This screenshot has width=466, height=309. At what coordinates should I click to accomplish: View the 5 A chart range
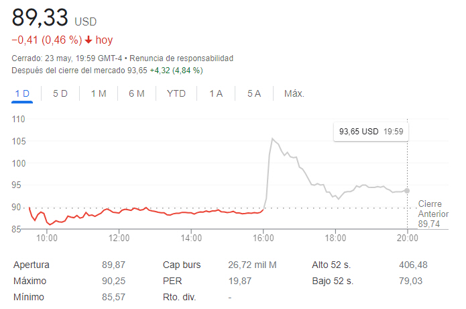(253, 93)
